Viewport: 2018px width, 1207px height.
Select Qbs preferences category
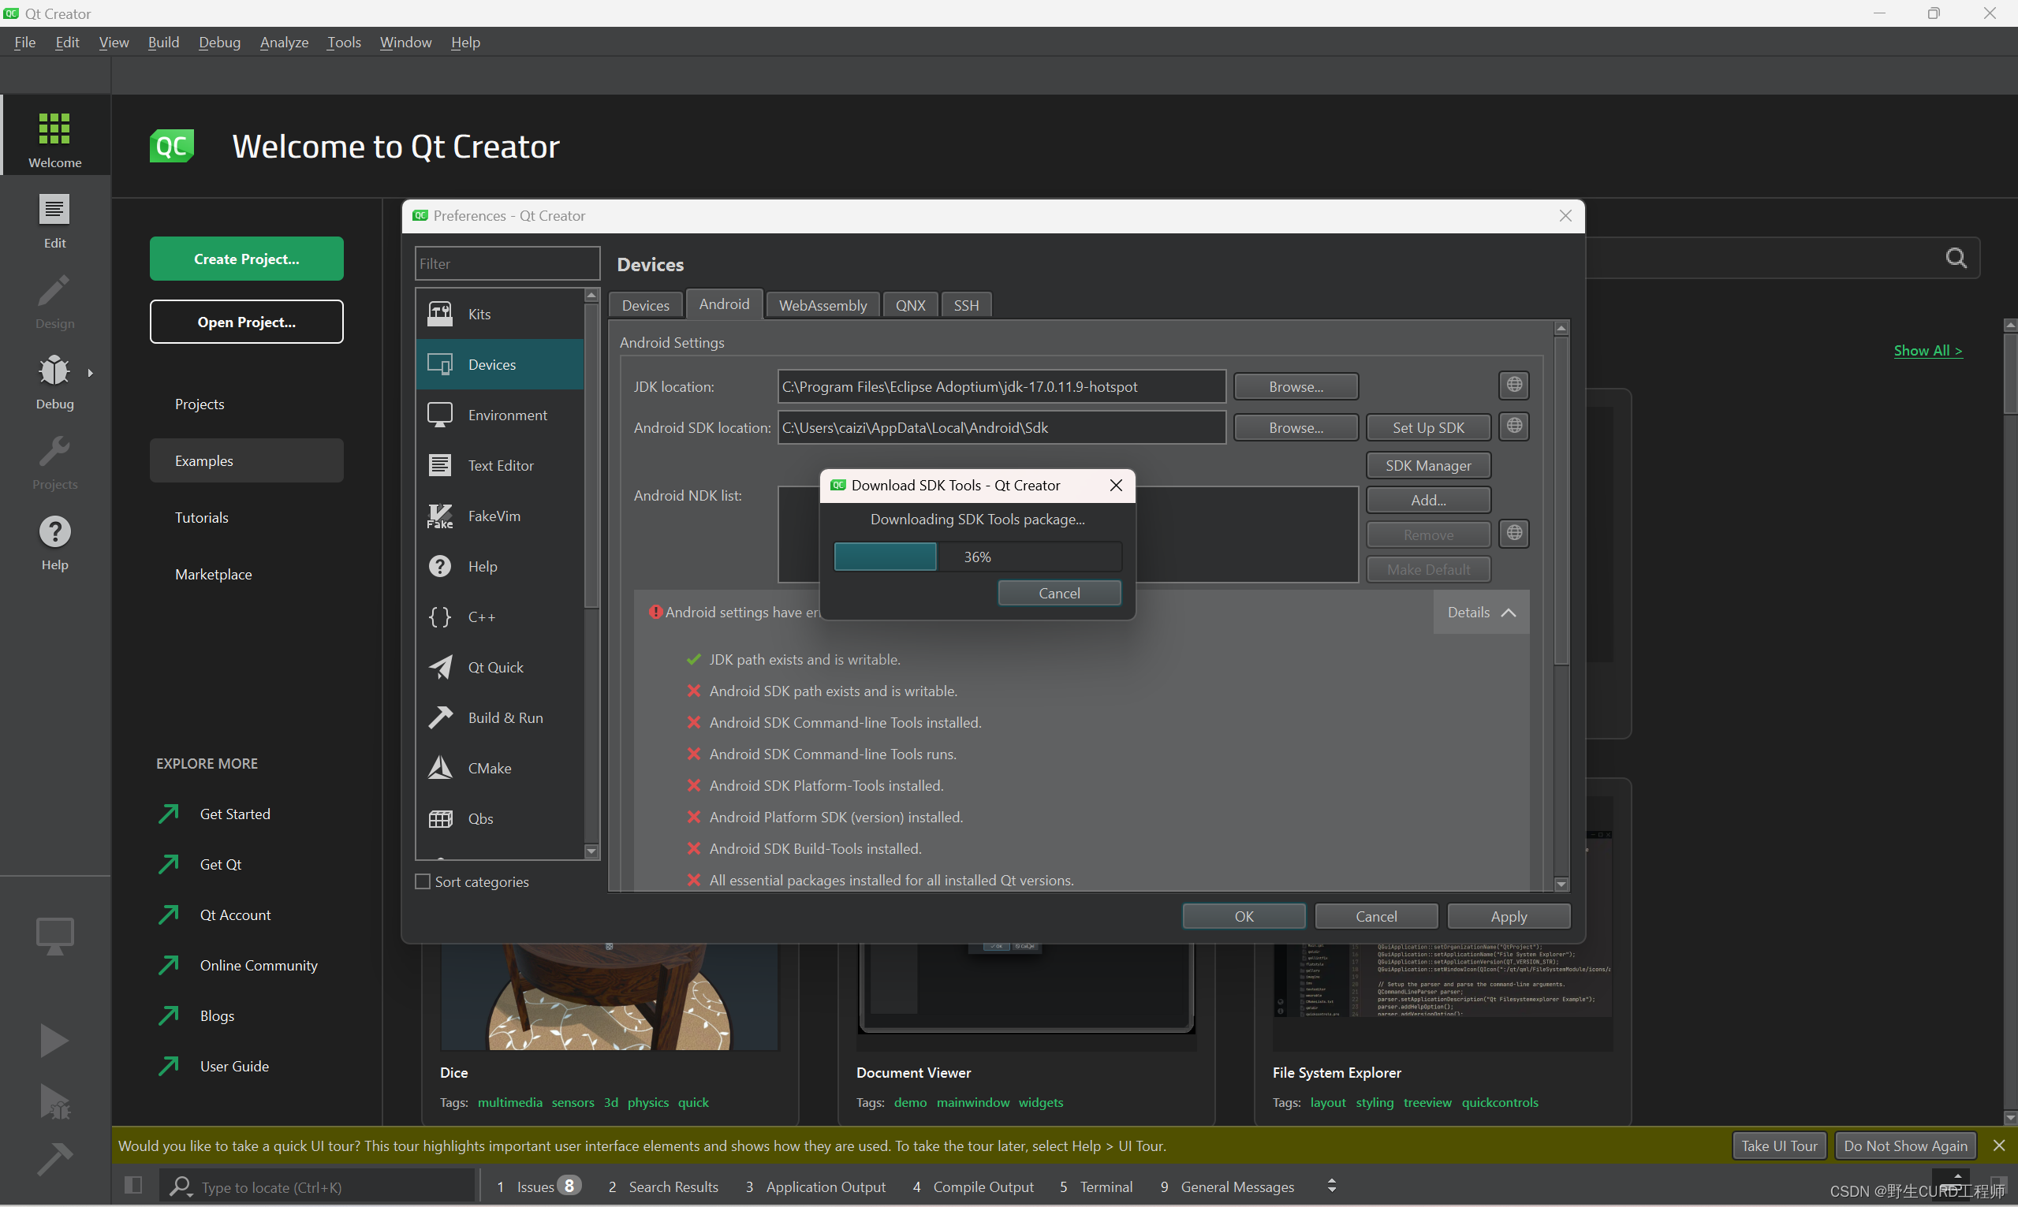(x=499, y=818)
